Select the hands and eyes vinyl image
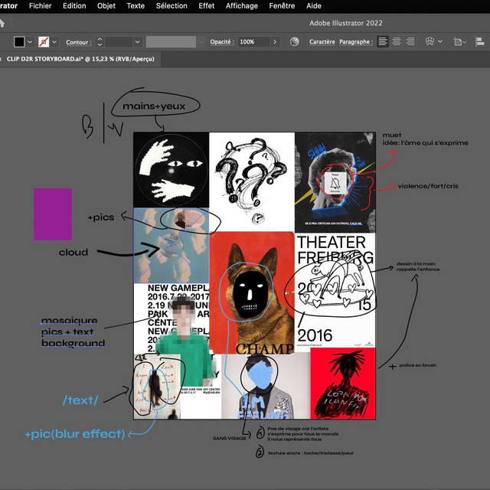490x490 pixels. coord(171,170)
